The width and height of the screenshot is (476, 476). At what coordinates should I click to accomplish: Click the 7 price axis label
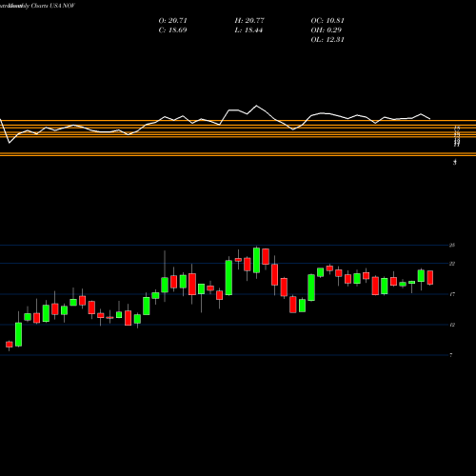coord(451,355)
